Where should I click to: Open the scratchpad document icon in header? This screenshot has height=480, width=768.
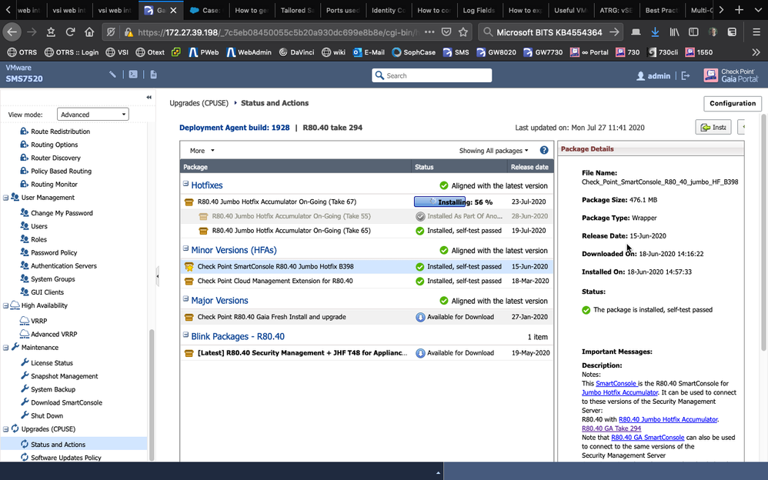[153, 75]
